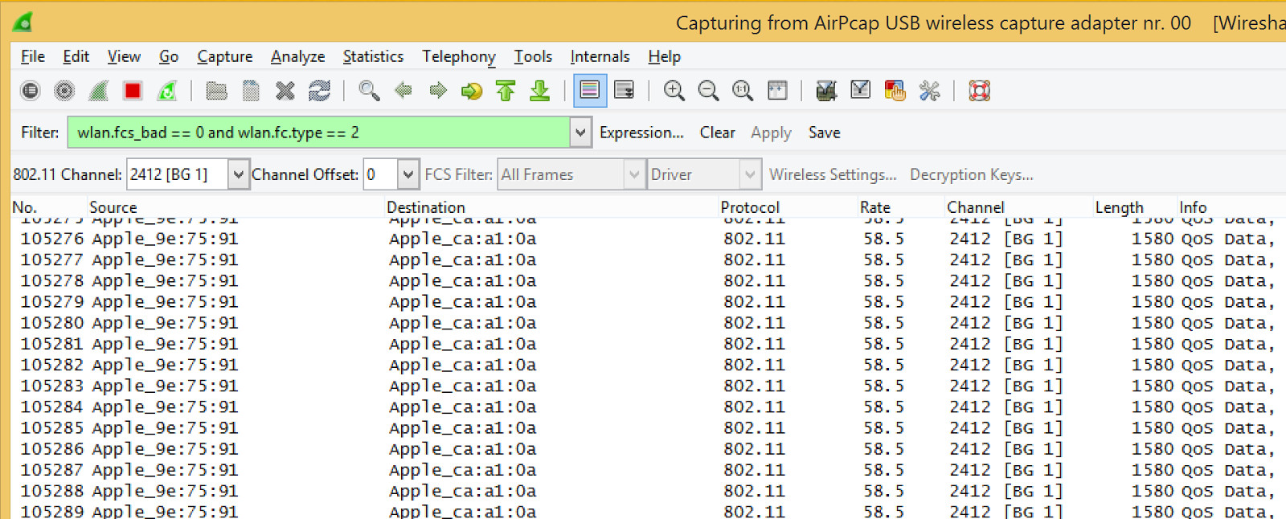Viewport: 1286px width, 519px height.
Task: Close this capture file X icon
Action: (285, 91)
